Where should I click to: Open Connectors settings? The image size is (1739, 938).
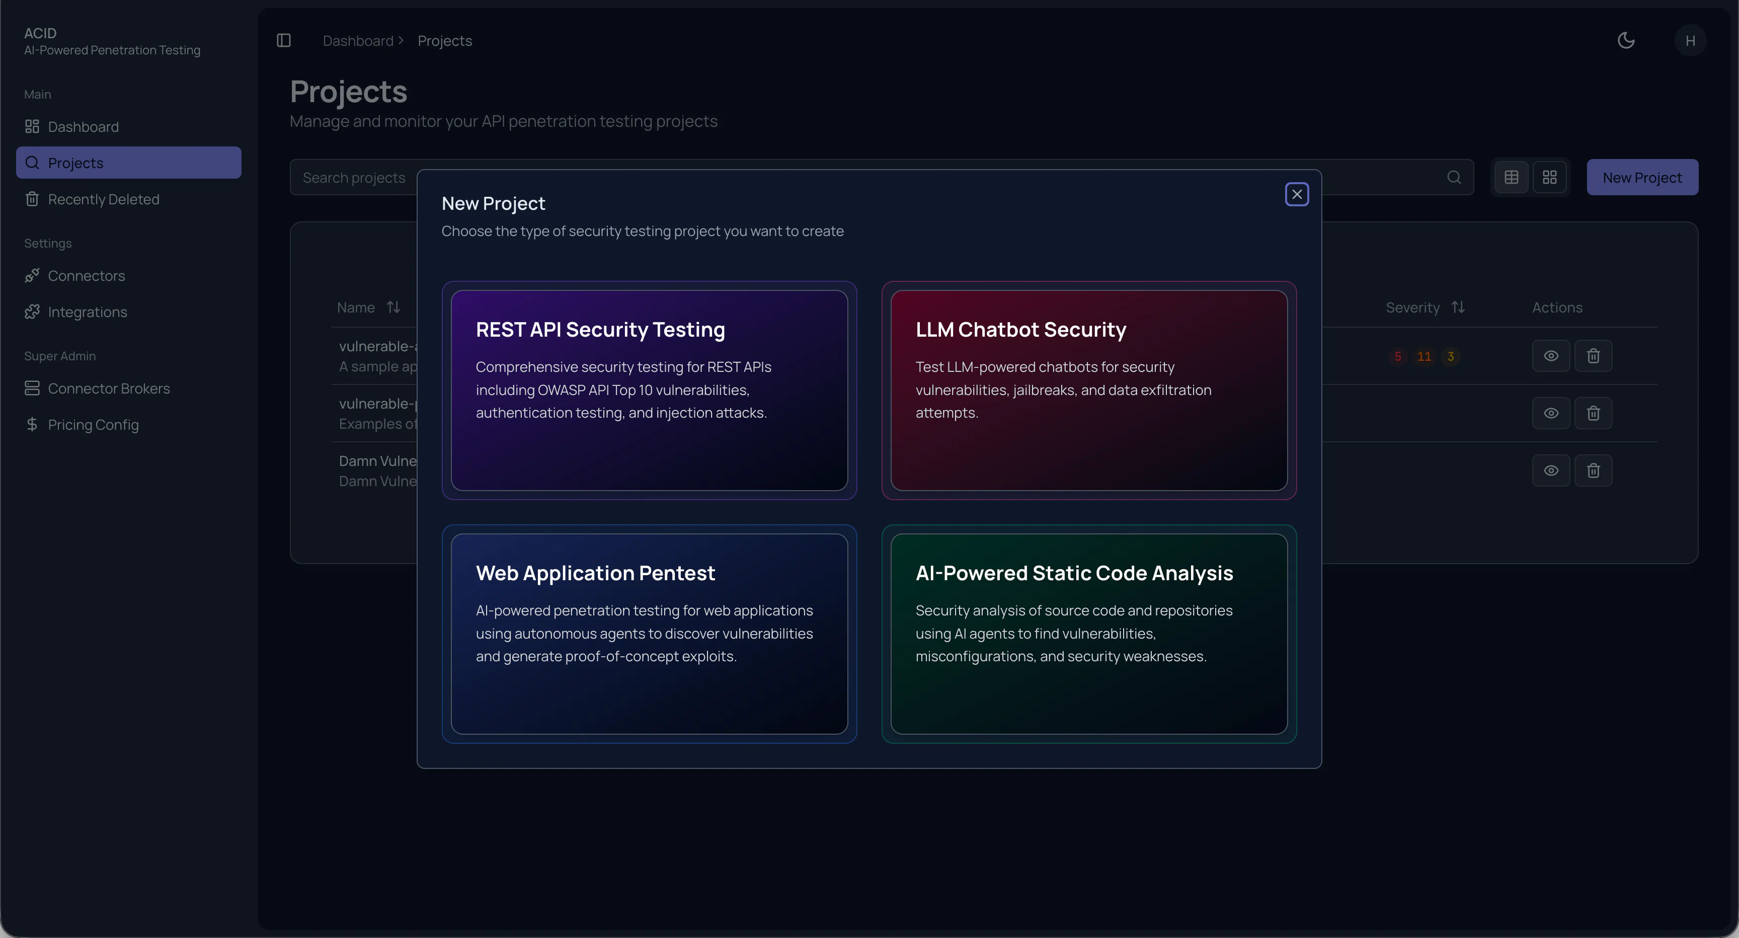tap(128, 276)
